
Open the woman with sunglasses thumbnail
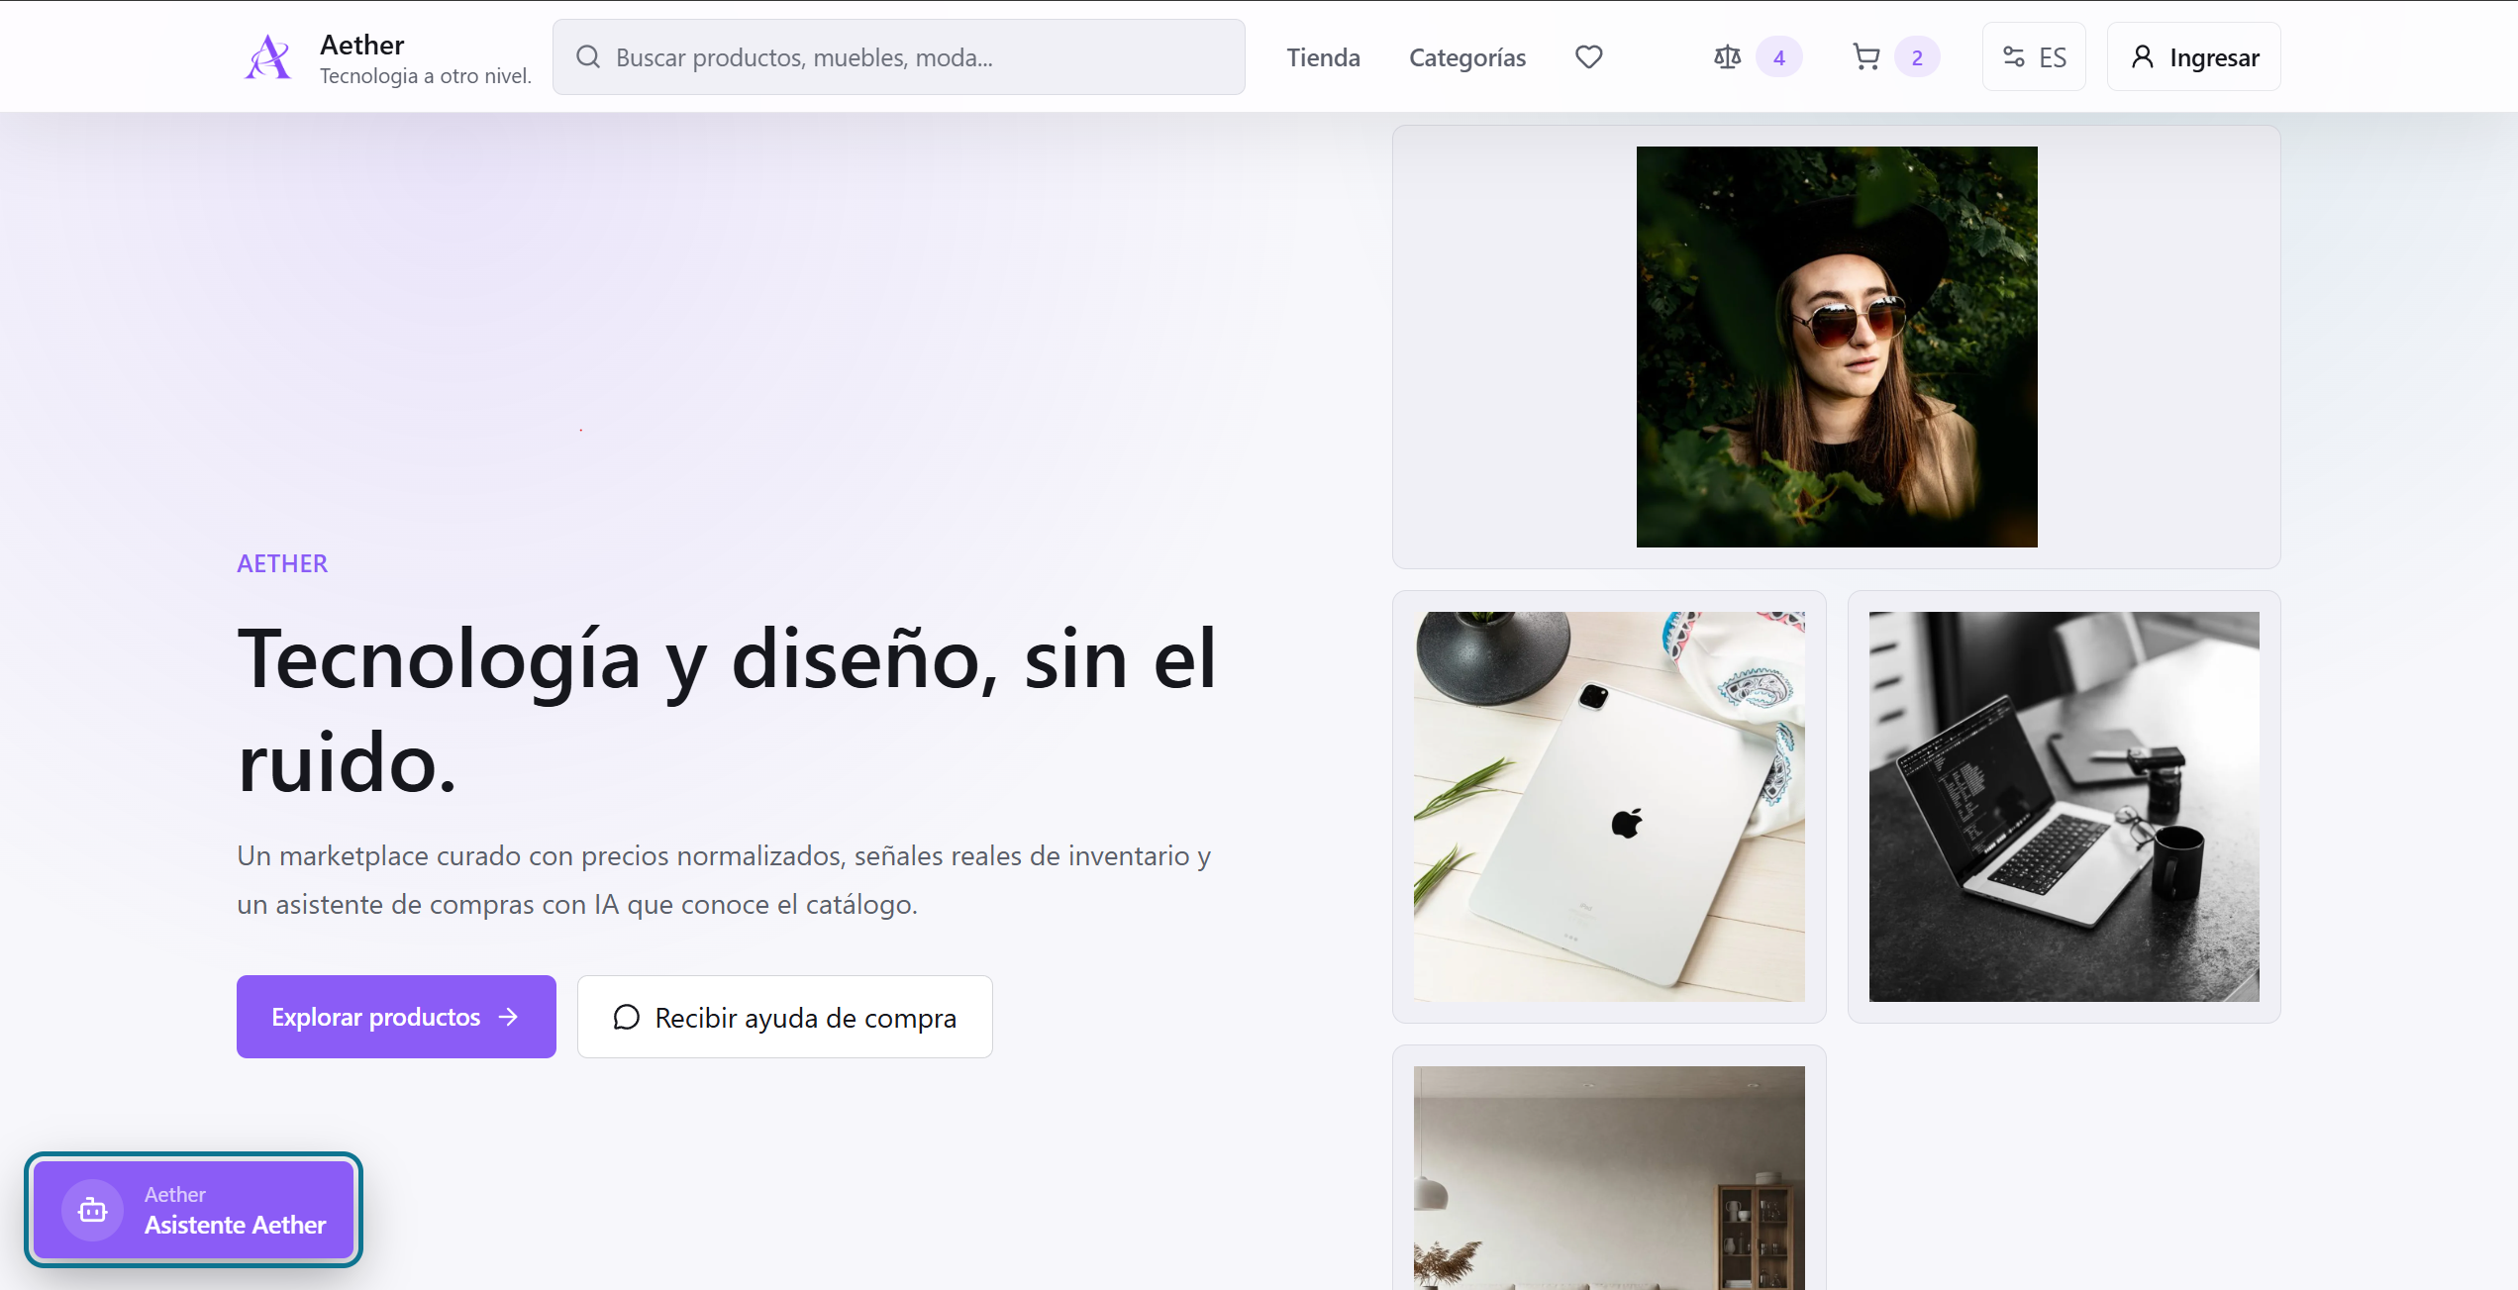pyautogui.click(x=1837, y=347)
